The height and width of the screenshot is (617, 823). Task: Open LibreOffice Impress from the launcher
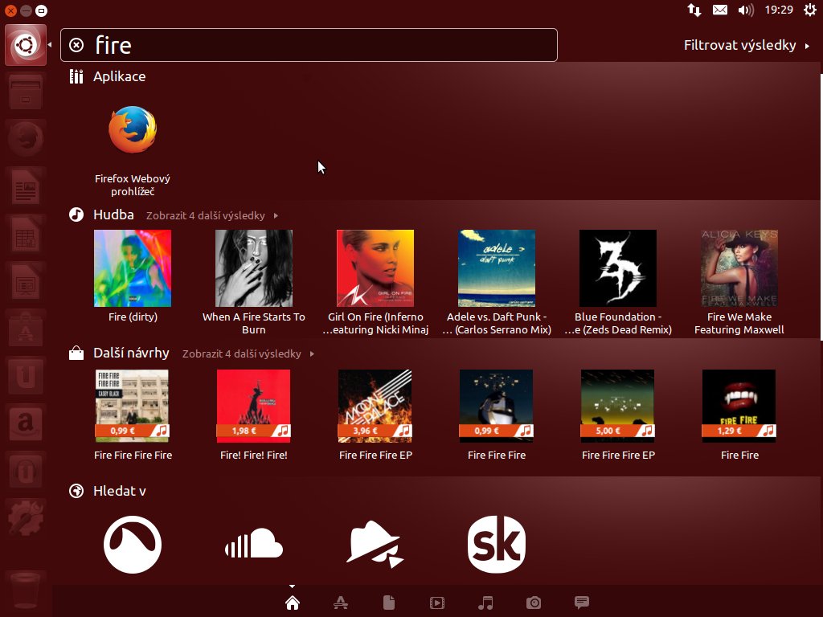pyautogui.click(x=26, y=280)
